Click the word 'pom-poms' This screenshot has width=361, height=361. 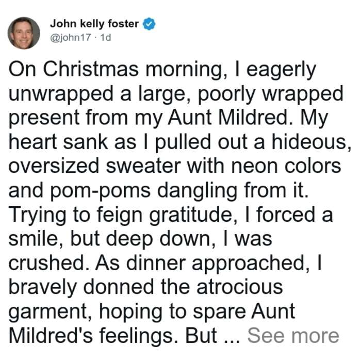[100, 191]
